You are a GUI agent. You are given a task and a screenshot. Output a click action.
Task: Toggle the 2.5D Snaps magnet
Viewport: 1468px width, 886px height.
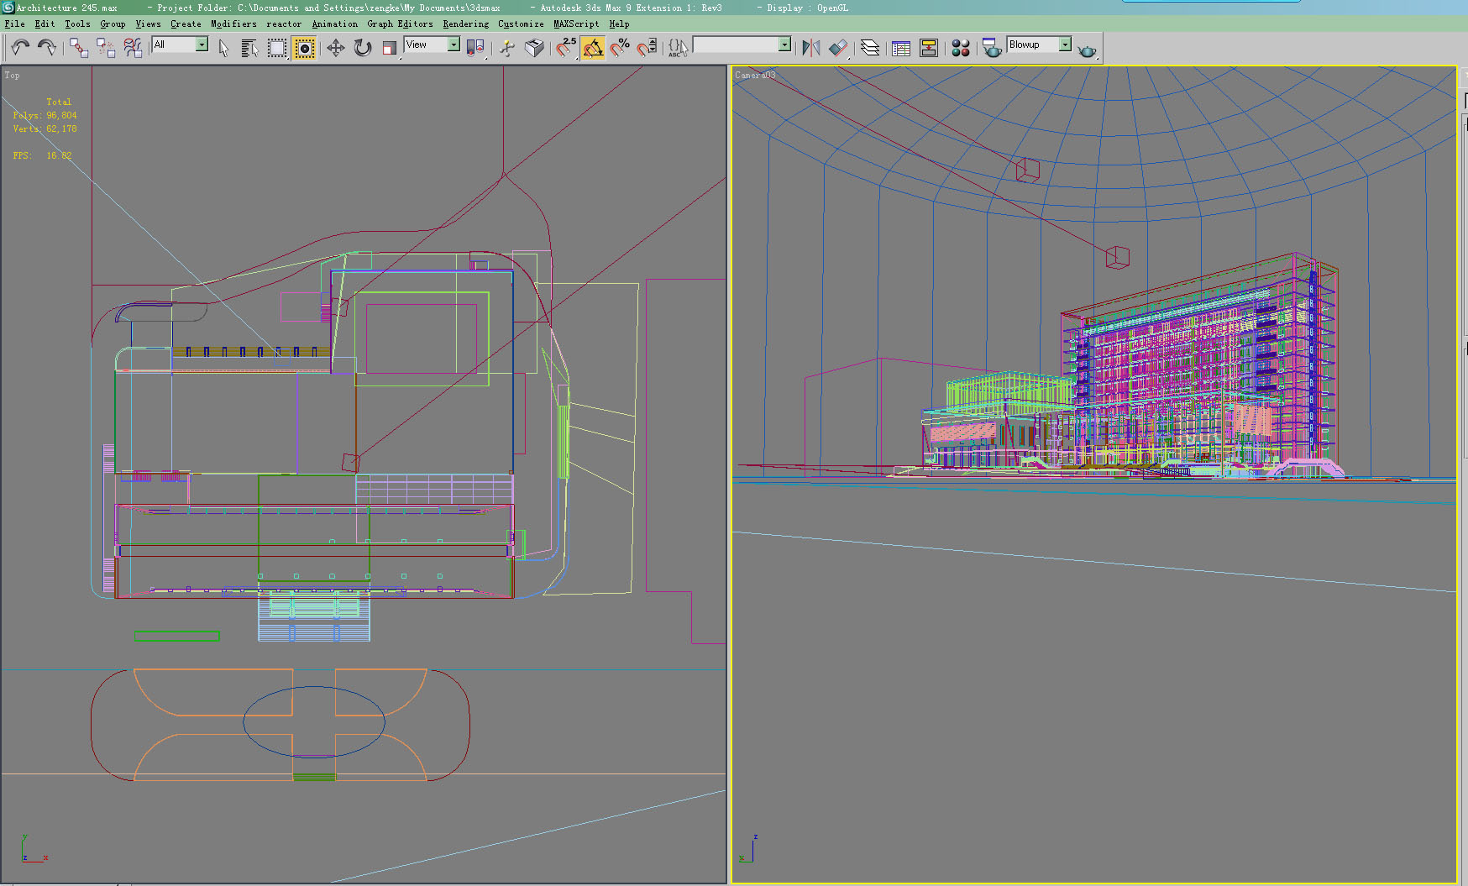tap(566, 48)
